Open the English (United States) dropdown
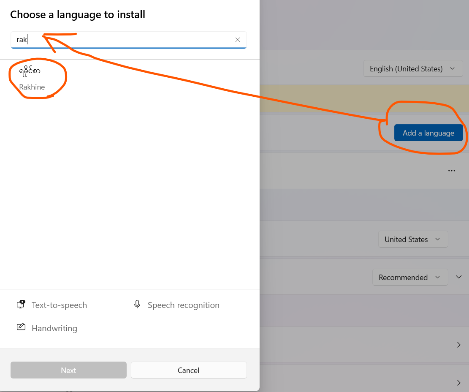This screenshot has height=392, width=469. [x=412, y=68]
